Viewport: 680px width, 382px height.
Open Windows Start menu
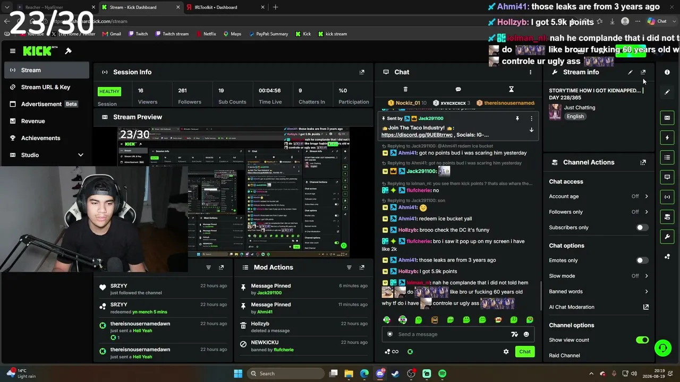click(238, 374)
